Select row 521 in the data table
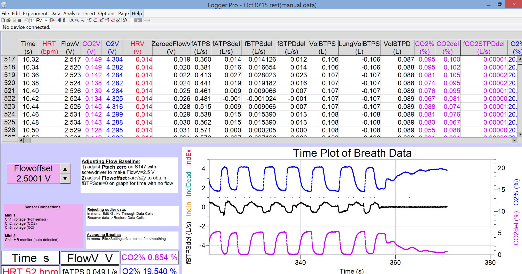Viewport: 522px width, 274px height. [9, 91]
